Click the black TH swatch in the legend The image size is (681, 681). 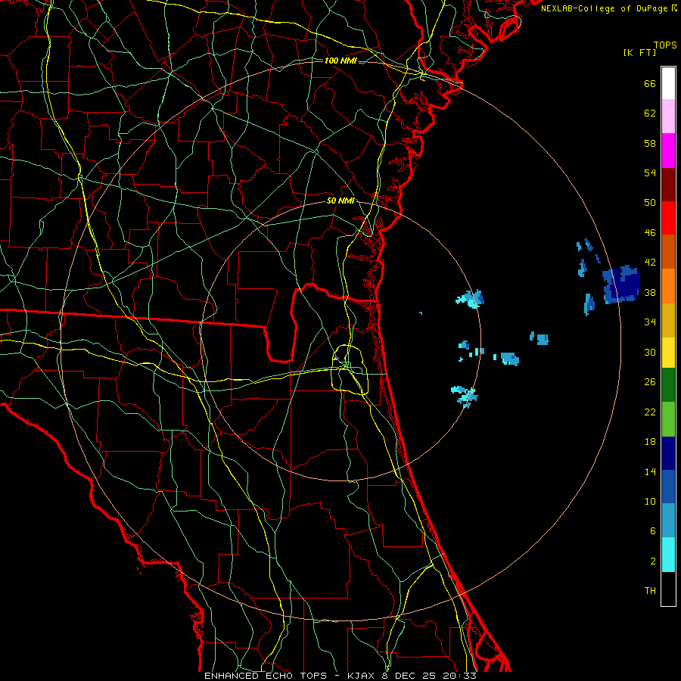coord(668,589)
